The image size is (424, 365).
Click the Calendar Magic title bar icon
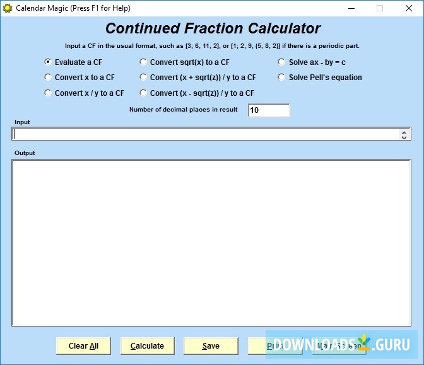pyautogui.click(x=8, y=8)
